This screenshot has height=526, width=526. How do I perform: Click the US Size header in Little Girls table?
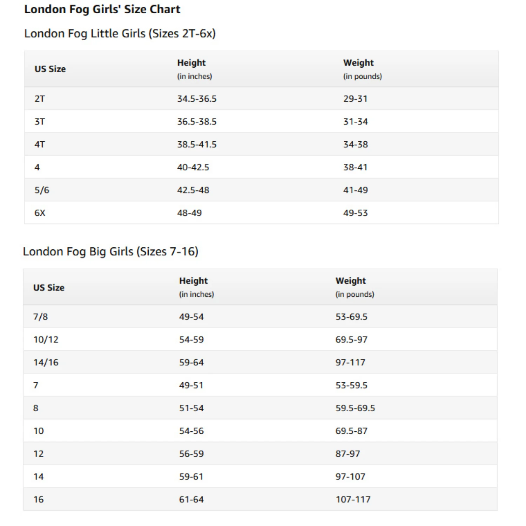[x=50, y=69]
